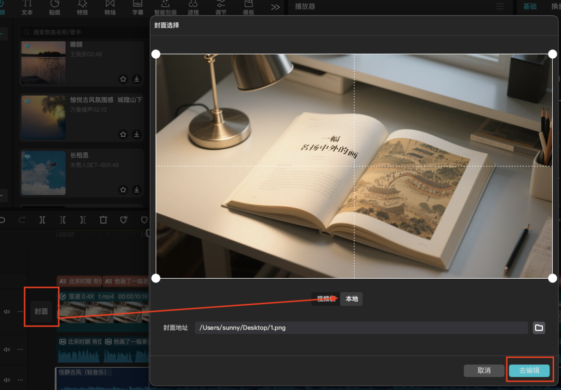Click the split clip icon in timeline toolbar
Viewport: 561px width, 390px height.
tap(43, 220)
